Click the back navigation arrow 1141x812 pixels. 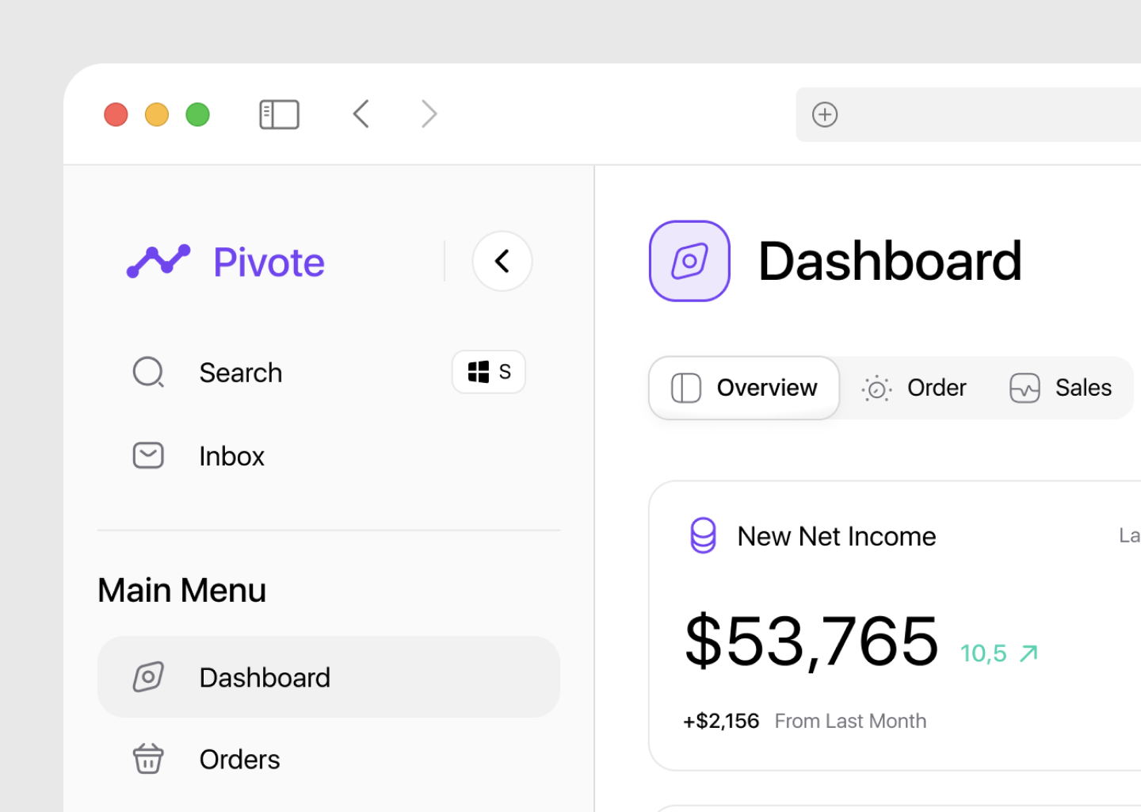pos(361,113)
